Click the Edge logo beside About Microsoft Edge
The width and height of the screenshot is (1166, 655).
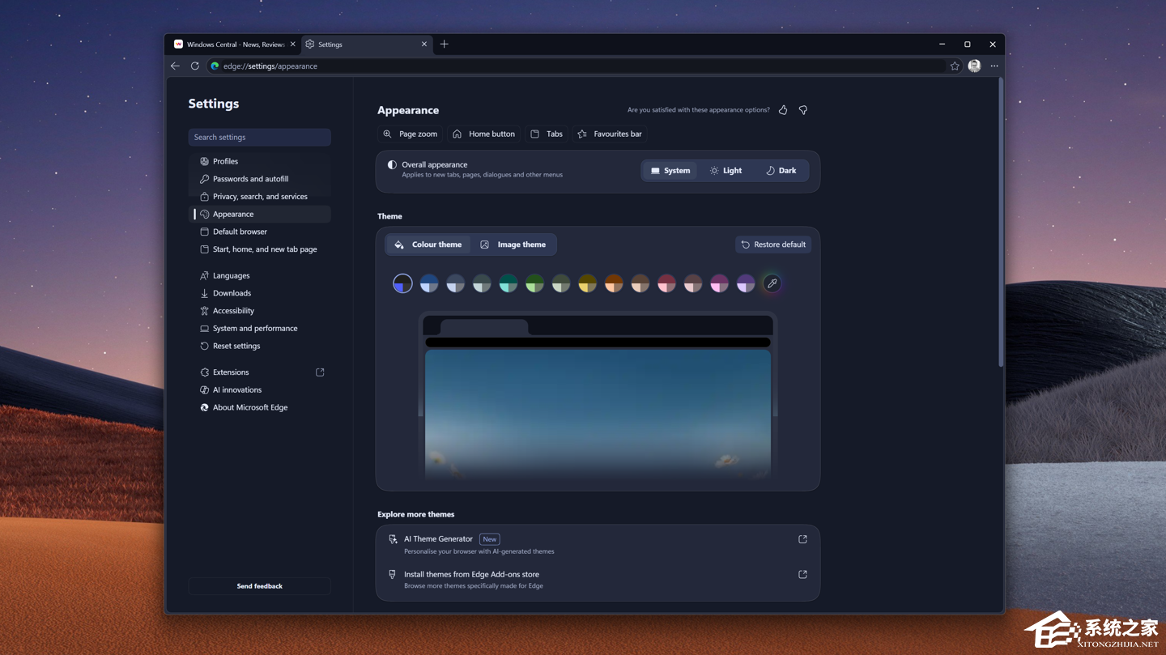[204, 407]
